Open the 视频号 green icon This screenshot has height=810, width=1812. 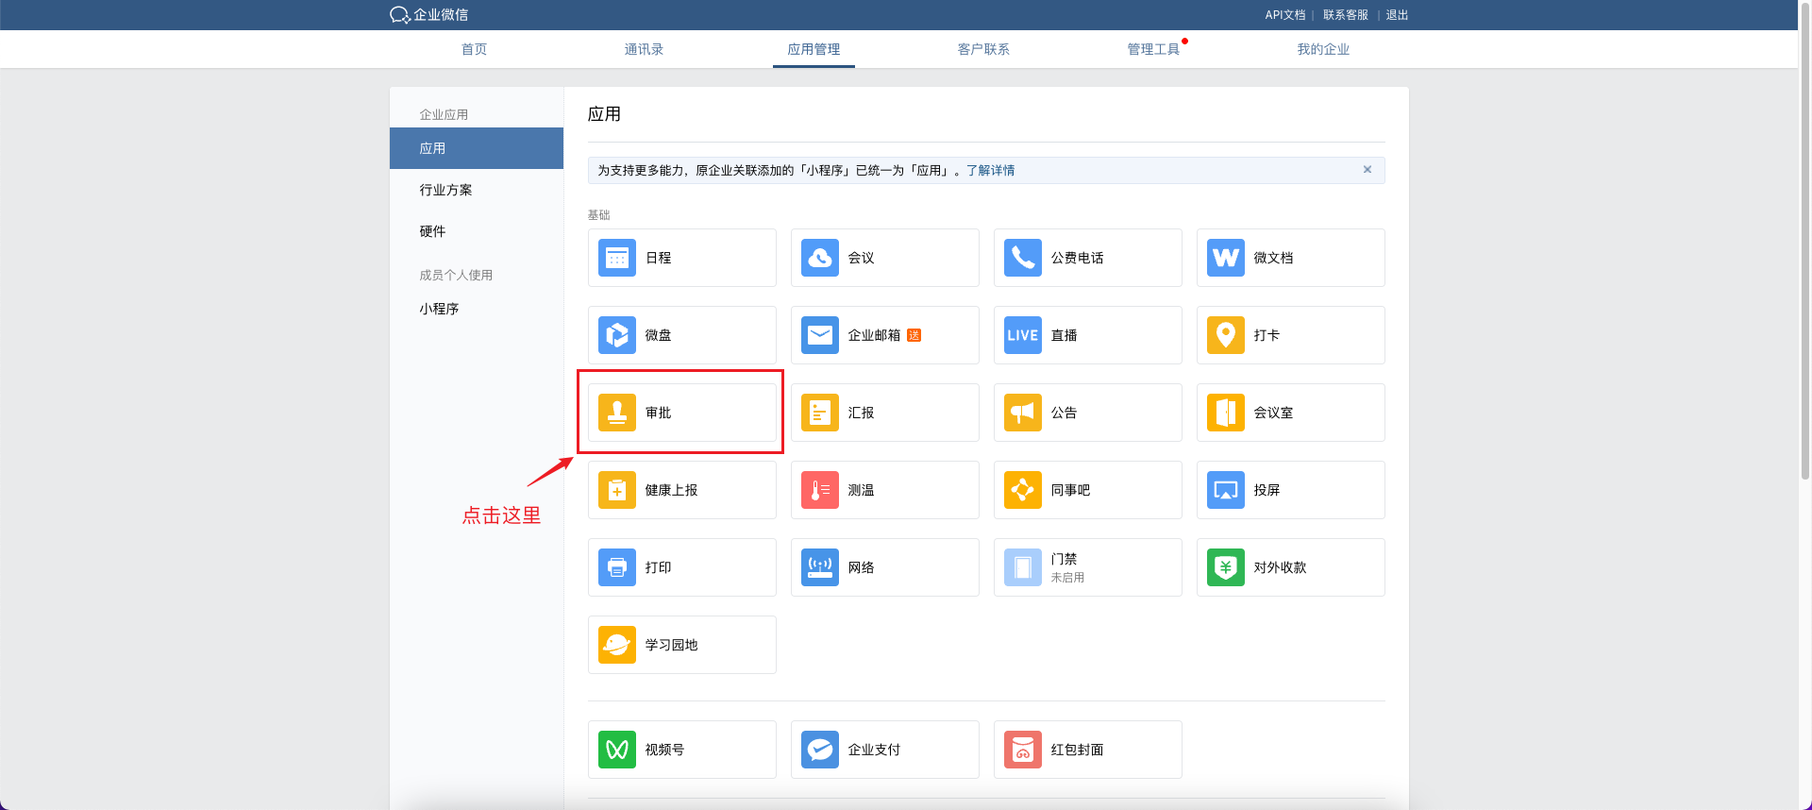(x=617, y=750)
